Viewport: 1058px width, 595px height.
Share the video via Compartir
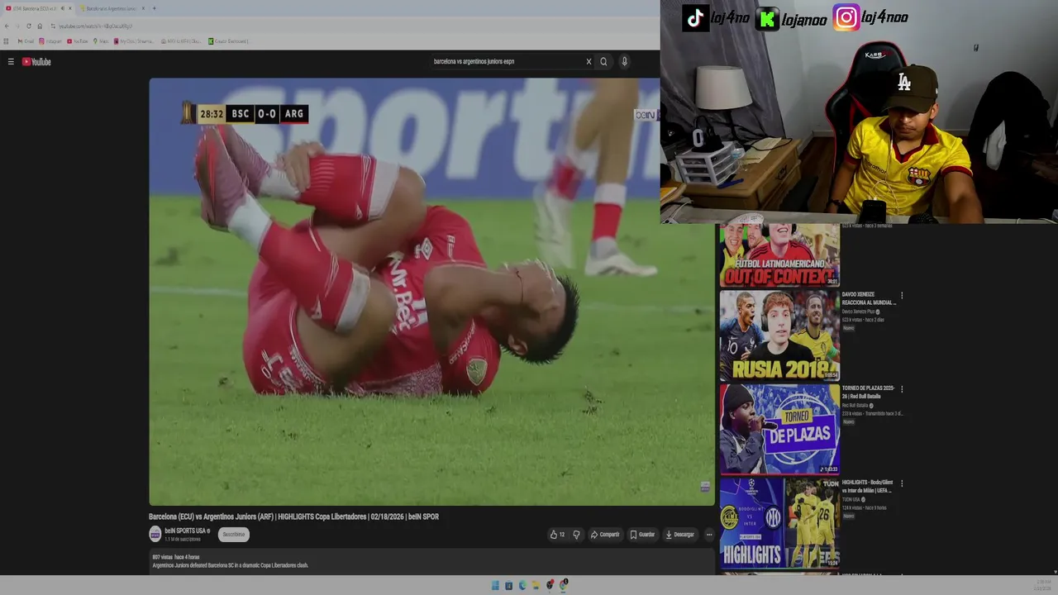click(x=604, y=535)
